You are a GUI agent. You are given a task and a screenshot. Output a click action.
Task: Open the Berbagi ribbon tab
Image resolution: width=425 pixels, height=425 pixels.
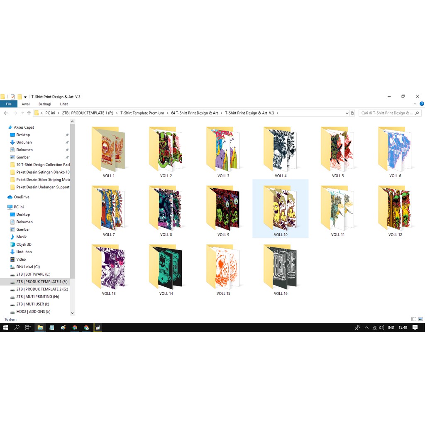tap(45, 104)
